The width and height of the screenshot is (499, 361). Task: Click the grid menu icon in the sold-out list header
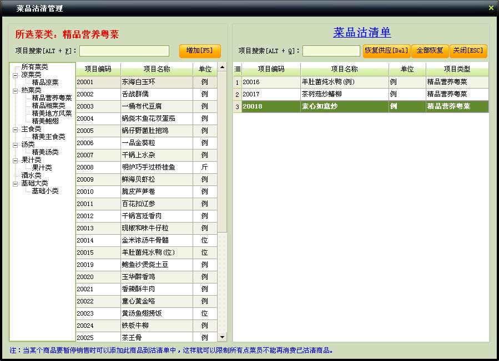point(238,69)
